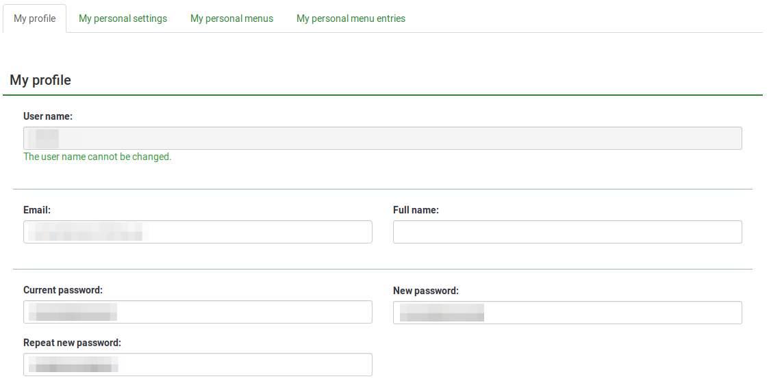The height and width of the screenshot is (381, 769).
Task: Open the My personal settings tab
Action: (x=123, y=18)
